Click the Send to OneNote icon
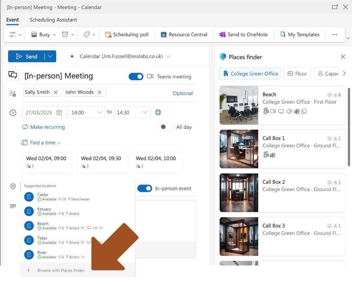352x286 pixels. pyautogui.click(x=222, y=35)
